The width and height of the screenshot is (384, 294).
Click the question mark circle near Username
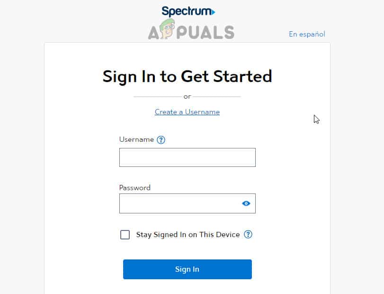coord(161,139)
